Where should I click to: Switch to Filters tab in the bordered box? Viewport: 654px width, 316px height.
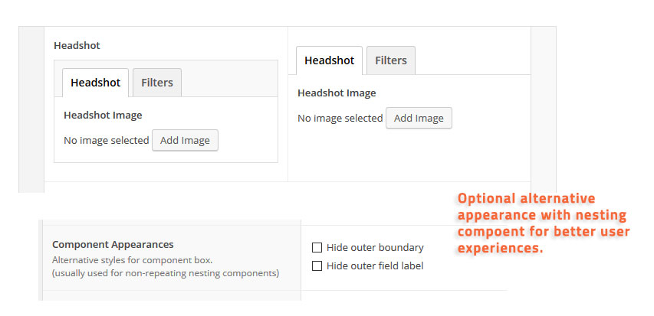(156, 83)
